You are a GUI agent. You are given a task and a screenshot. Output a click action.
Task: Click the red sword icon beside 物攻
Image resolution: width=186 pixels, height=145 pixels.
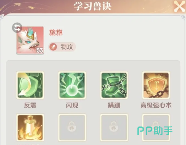tap(53, 47)
